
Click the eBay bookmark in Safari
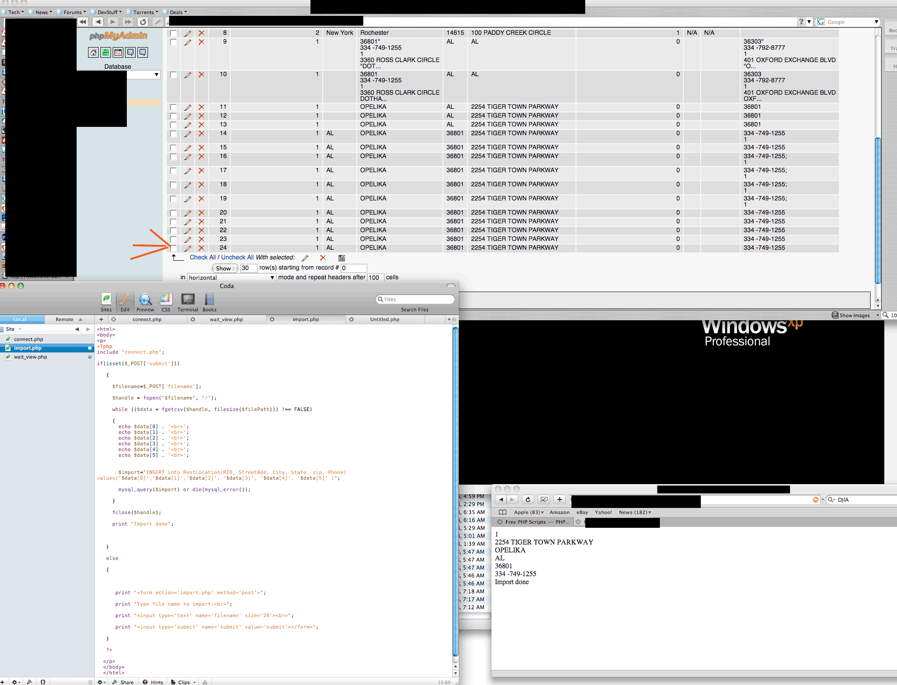pos(582,512)
